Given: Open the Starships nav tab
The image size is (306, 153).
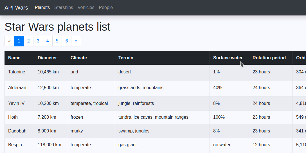Looking at the screenshot, I should pos(64,8).
